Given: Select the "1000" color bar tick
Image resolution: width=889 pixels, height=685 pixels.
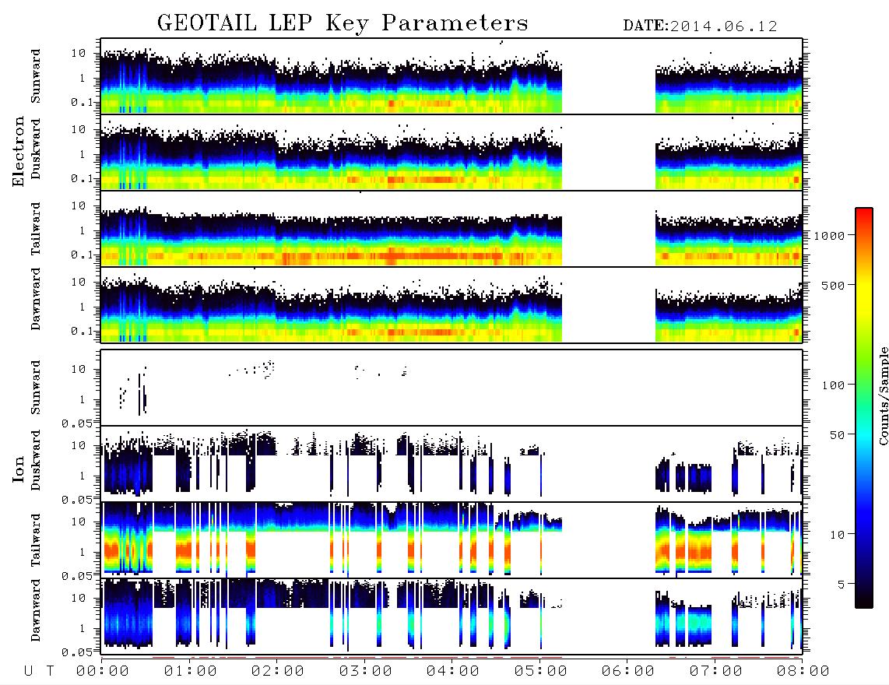Looking at the screenshot, I should [x=829, y=235].
